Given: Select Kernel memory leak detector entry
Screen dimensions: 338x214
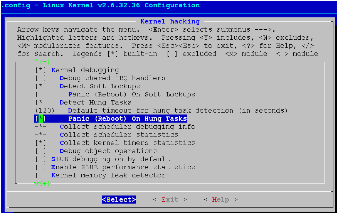Looking at the screenshot, I should (x=108, y=175).
